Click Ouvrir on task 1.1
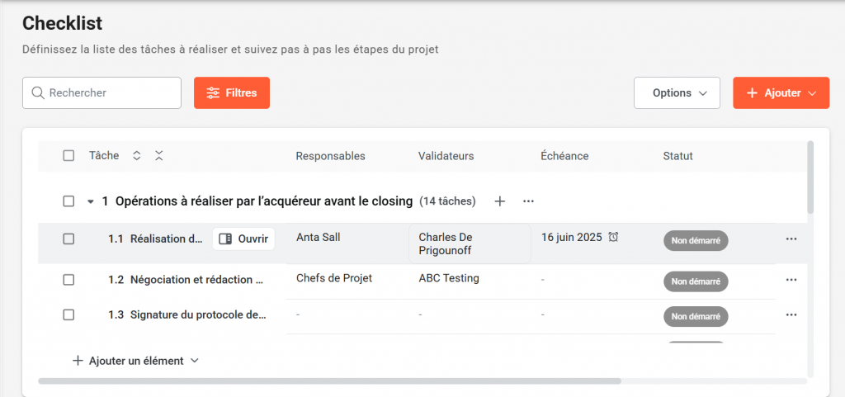The width and height of the screenshot is (845, 397). tap(243, 239)
